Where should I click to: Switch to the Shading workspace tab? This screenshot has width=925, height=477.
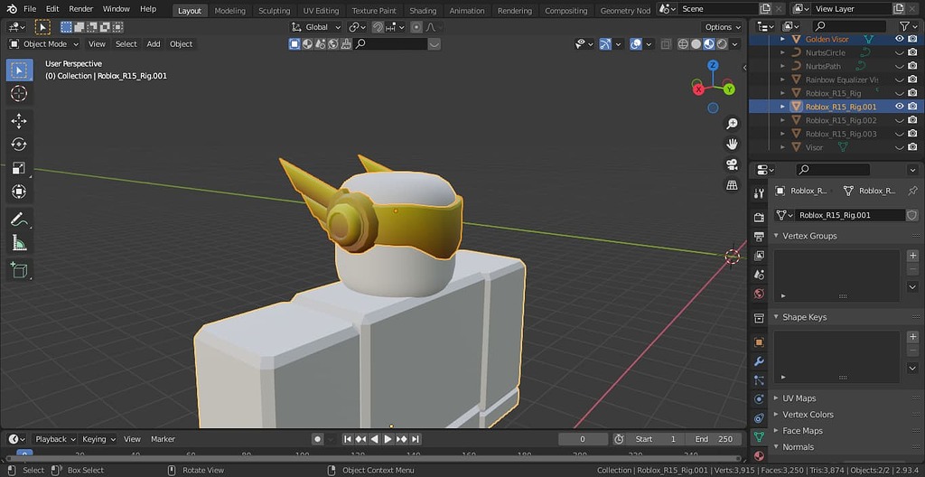423,11
